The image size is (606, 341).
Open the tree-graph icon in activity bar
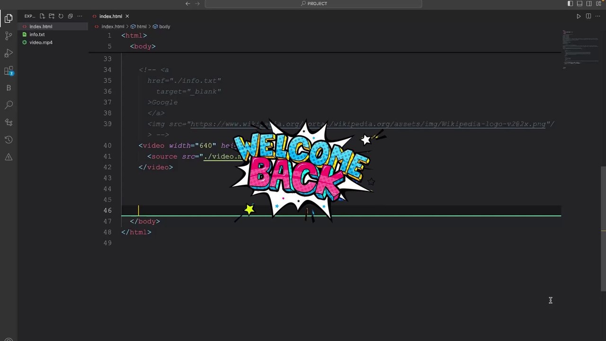tap(9, 122)
